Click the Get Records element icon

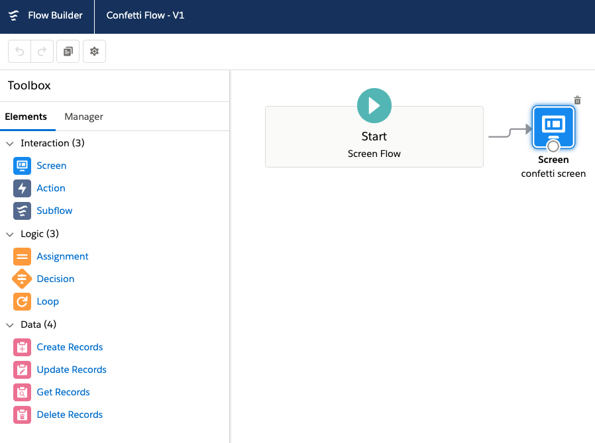[x=22, y=392]
